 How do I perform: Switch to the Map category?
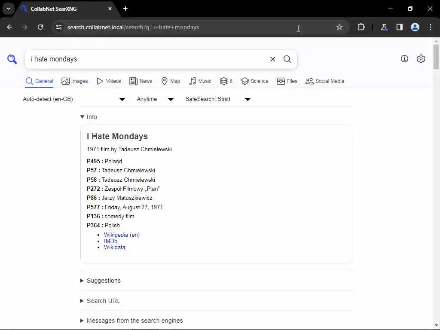[x=171, y=81]
